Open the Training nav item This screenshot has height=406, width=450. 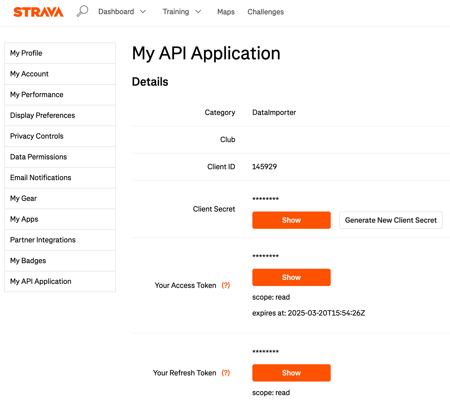[176, 12]
